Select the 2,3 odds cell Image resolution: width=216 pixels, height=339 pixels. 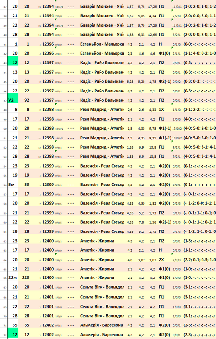coord(130,54)
